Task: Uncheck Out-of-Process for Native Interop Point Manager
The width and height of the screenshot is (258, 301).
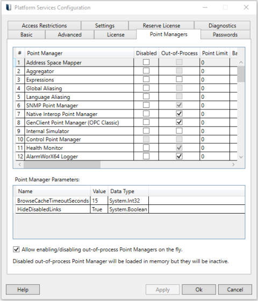Action: coord(179,114)
